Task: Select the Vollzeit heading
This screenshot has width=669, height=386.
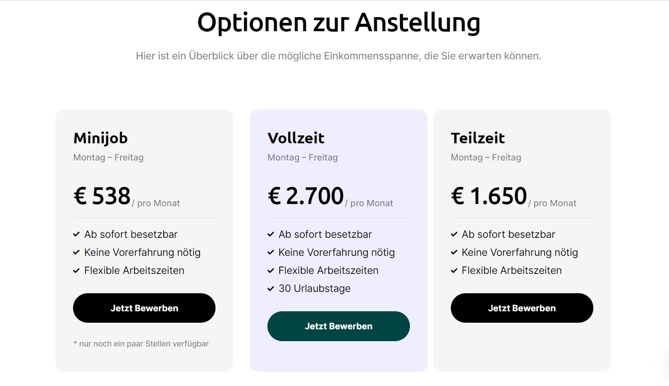Action: [x=296, y=138]
